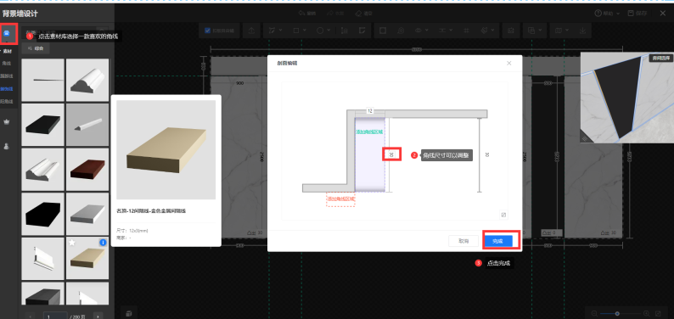Click the expand icon in section editor canvas

(x=503, y=215)
